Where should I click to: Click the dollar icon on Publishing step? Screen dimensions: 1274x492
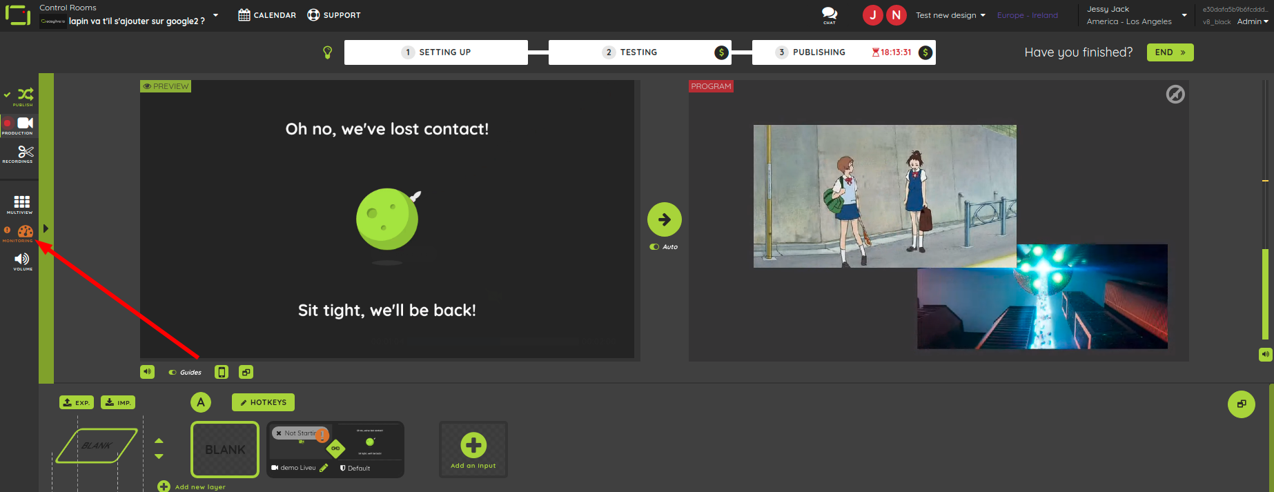pos(925,52)
